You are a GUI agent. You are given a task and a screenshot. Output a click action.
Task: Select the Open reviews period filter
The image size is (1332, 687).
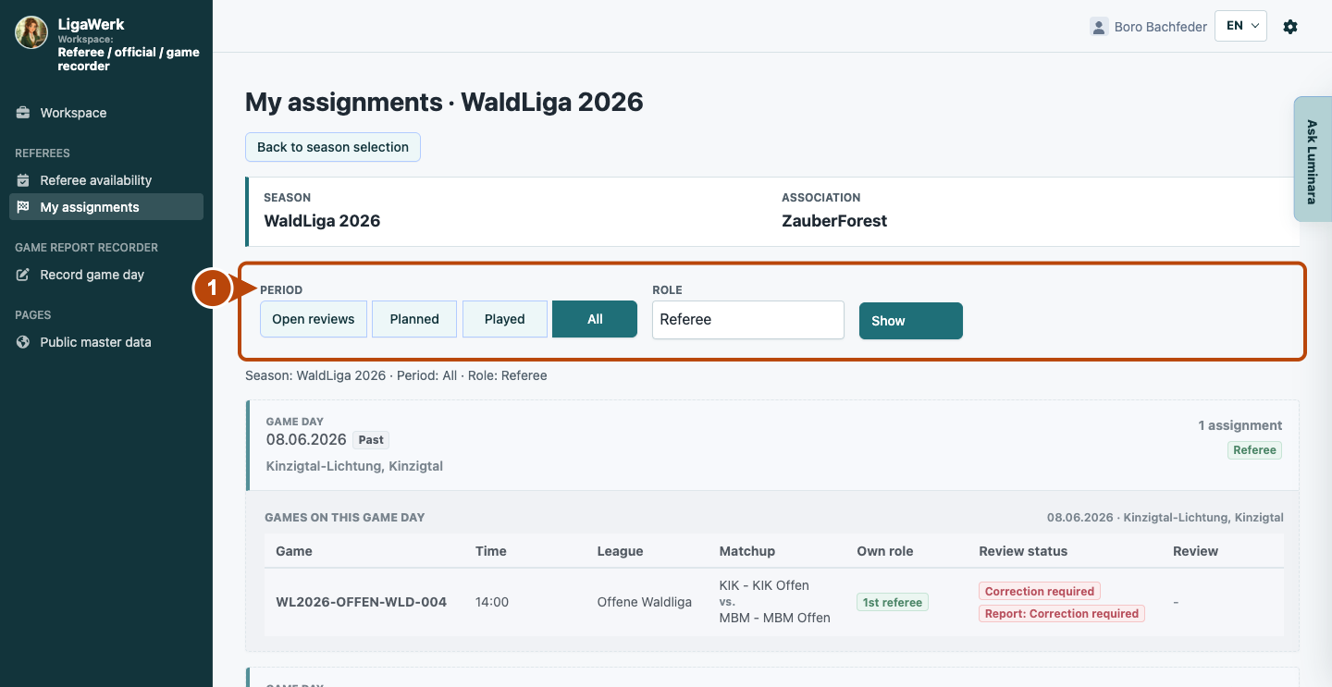(314, 319)
